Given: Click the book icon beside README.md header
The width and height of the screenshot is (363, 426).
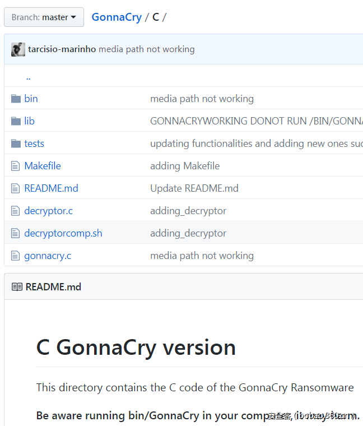Looking at the screenshot, I should pos(17,287).
